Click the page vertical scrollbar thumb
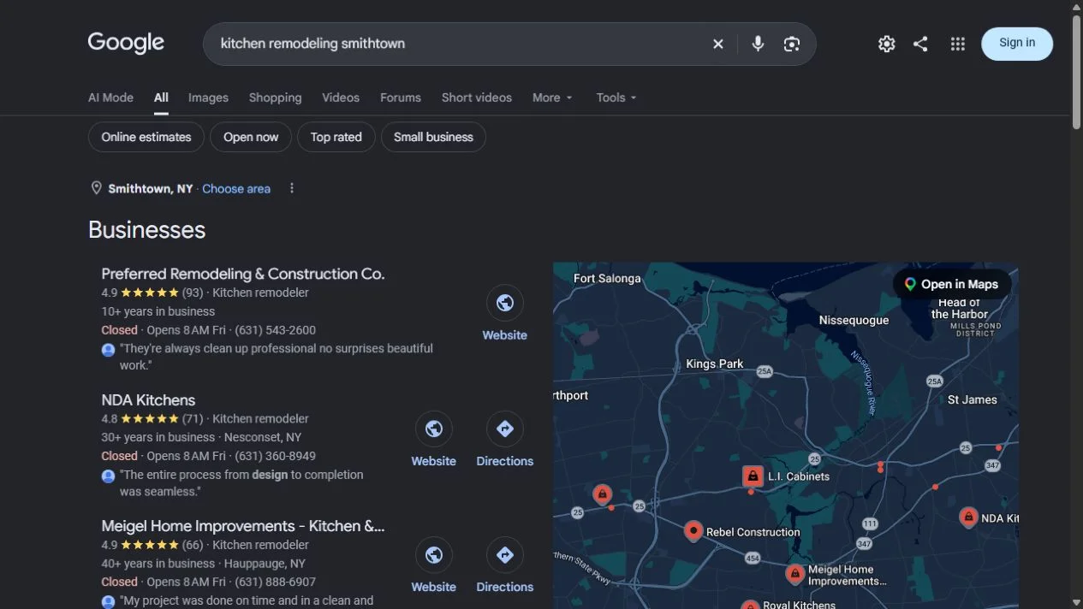The image size is (1083, 609). pos(1076,73)
